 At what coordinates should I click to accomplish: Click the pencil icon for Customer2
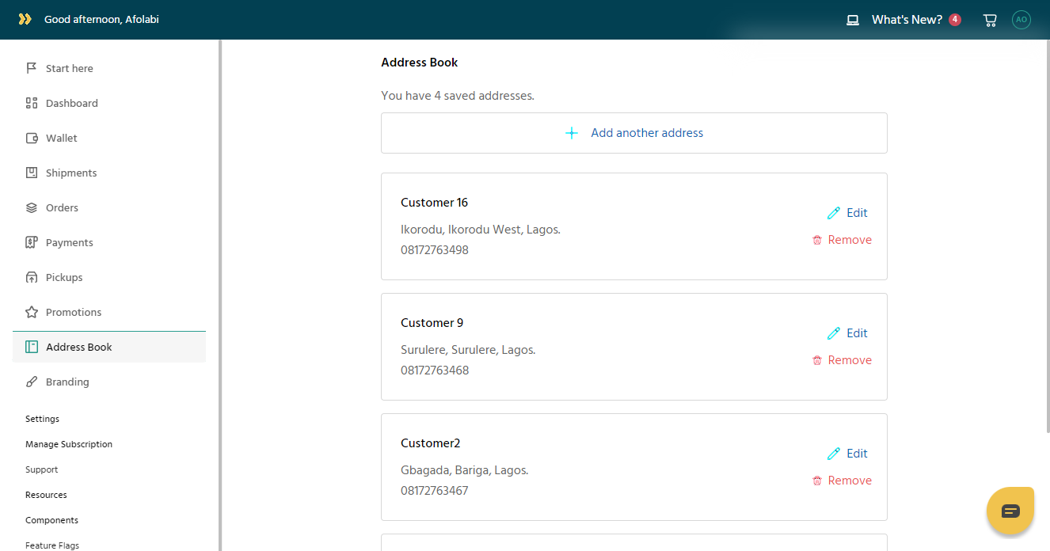coord(834,454)
